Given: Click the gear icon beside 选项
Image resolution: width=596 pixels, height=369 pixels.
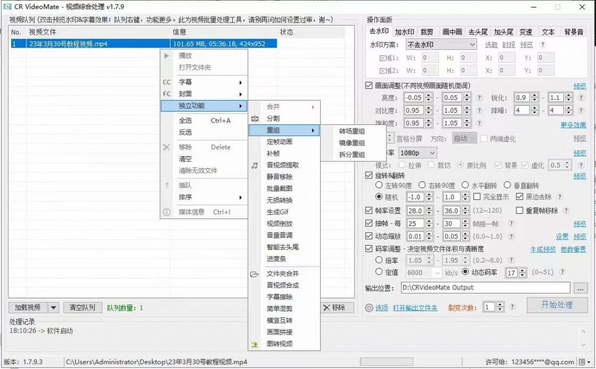Looking at the screenshot, I should click(368, 308).
